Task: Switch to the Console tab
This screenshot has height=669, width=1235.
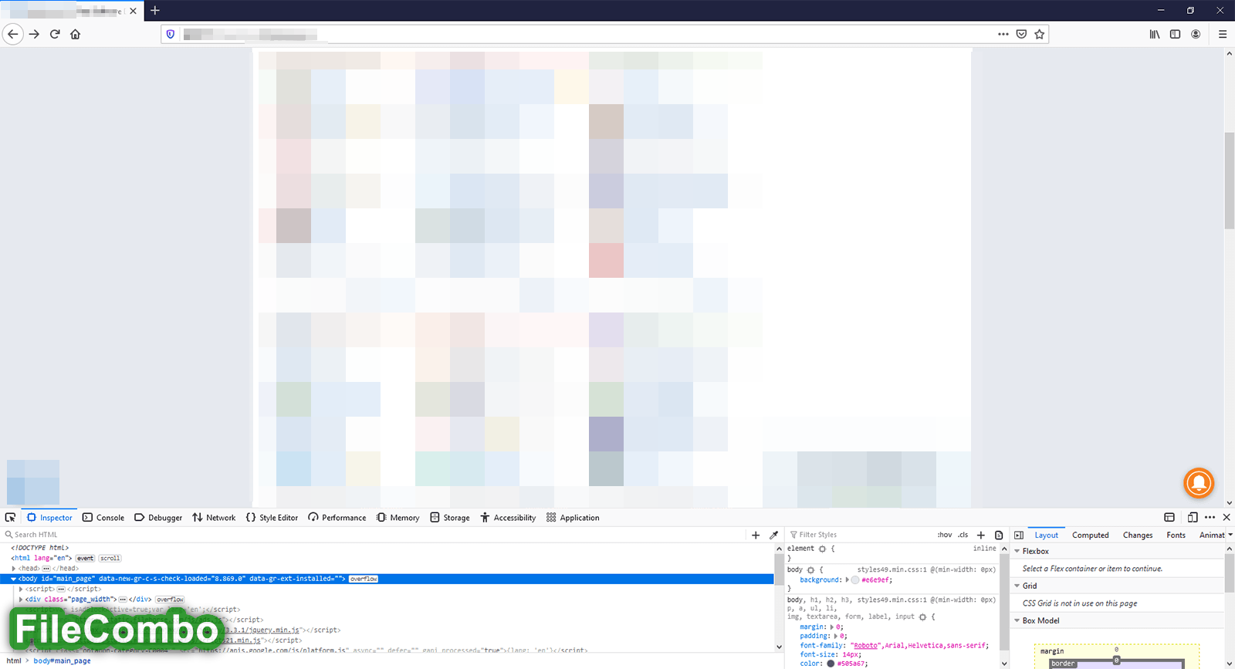Action: (x=103, y=518)
